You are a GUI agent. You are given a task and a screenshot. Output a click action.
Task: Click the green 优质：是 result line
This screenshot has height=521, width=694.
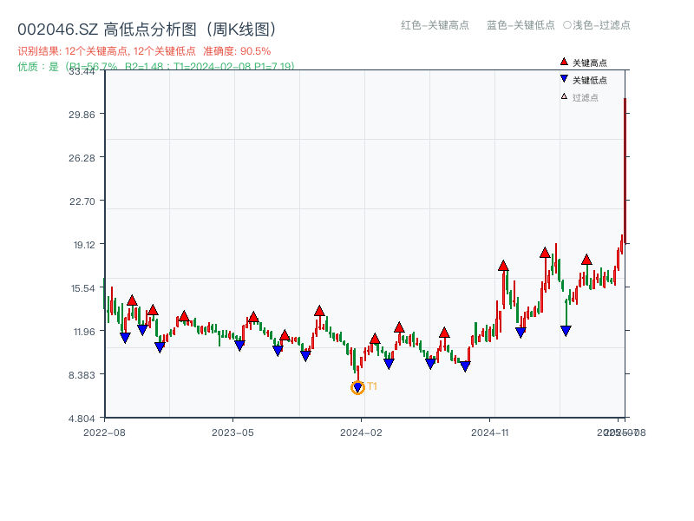coord(156,67)
